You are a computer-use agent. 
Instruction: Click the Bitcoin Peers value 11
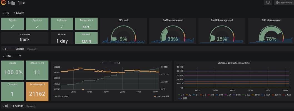coord(37,72)
